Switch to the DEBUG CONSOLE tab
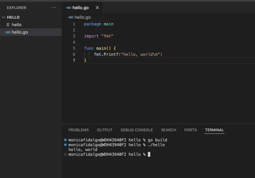This screenshot has height=178, width=255. tap(136, 130)
